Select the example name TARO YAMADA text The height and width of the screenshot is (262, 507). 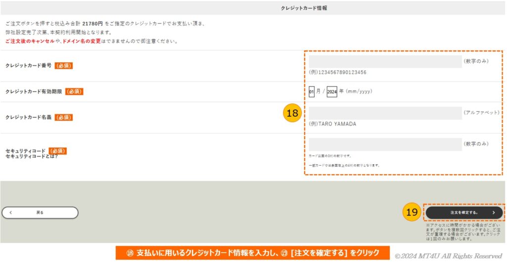(337, 124)
